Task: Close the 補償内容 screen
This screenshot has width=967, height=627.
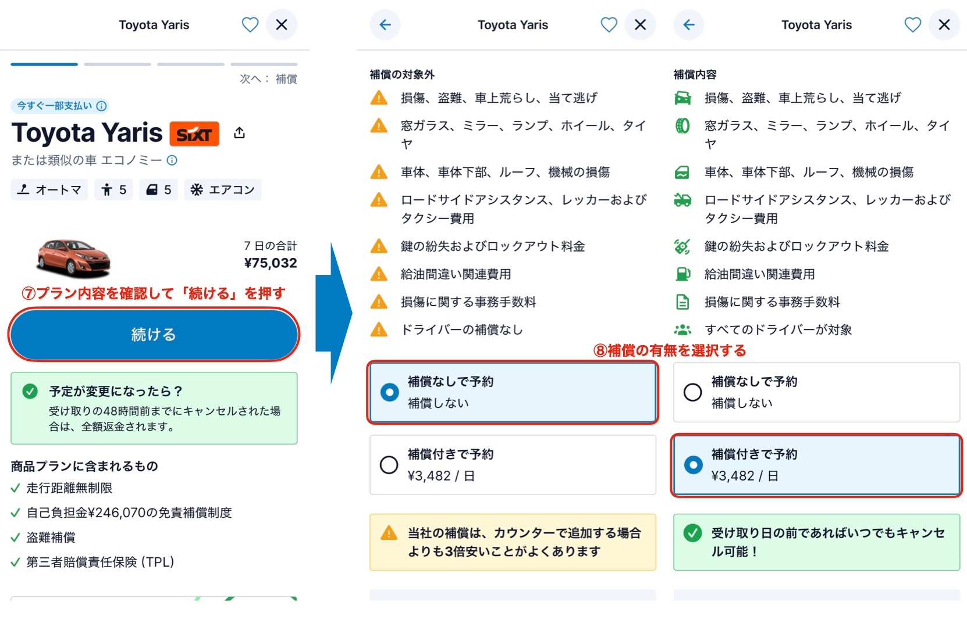Action: [x=944, y=25]
